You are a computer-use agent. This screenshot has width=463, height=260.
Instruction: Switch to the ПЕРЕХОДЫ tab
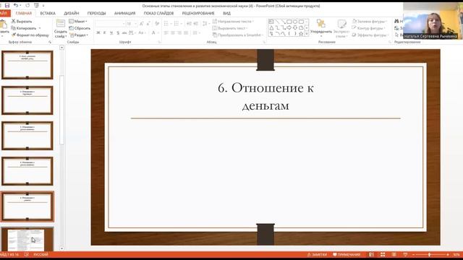pyautogui.click(x=96, y=13)
